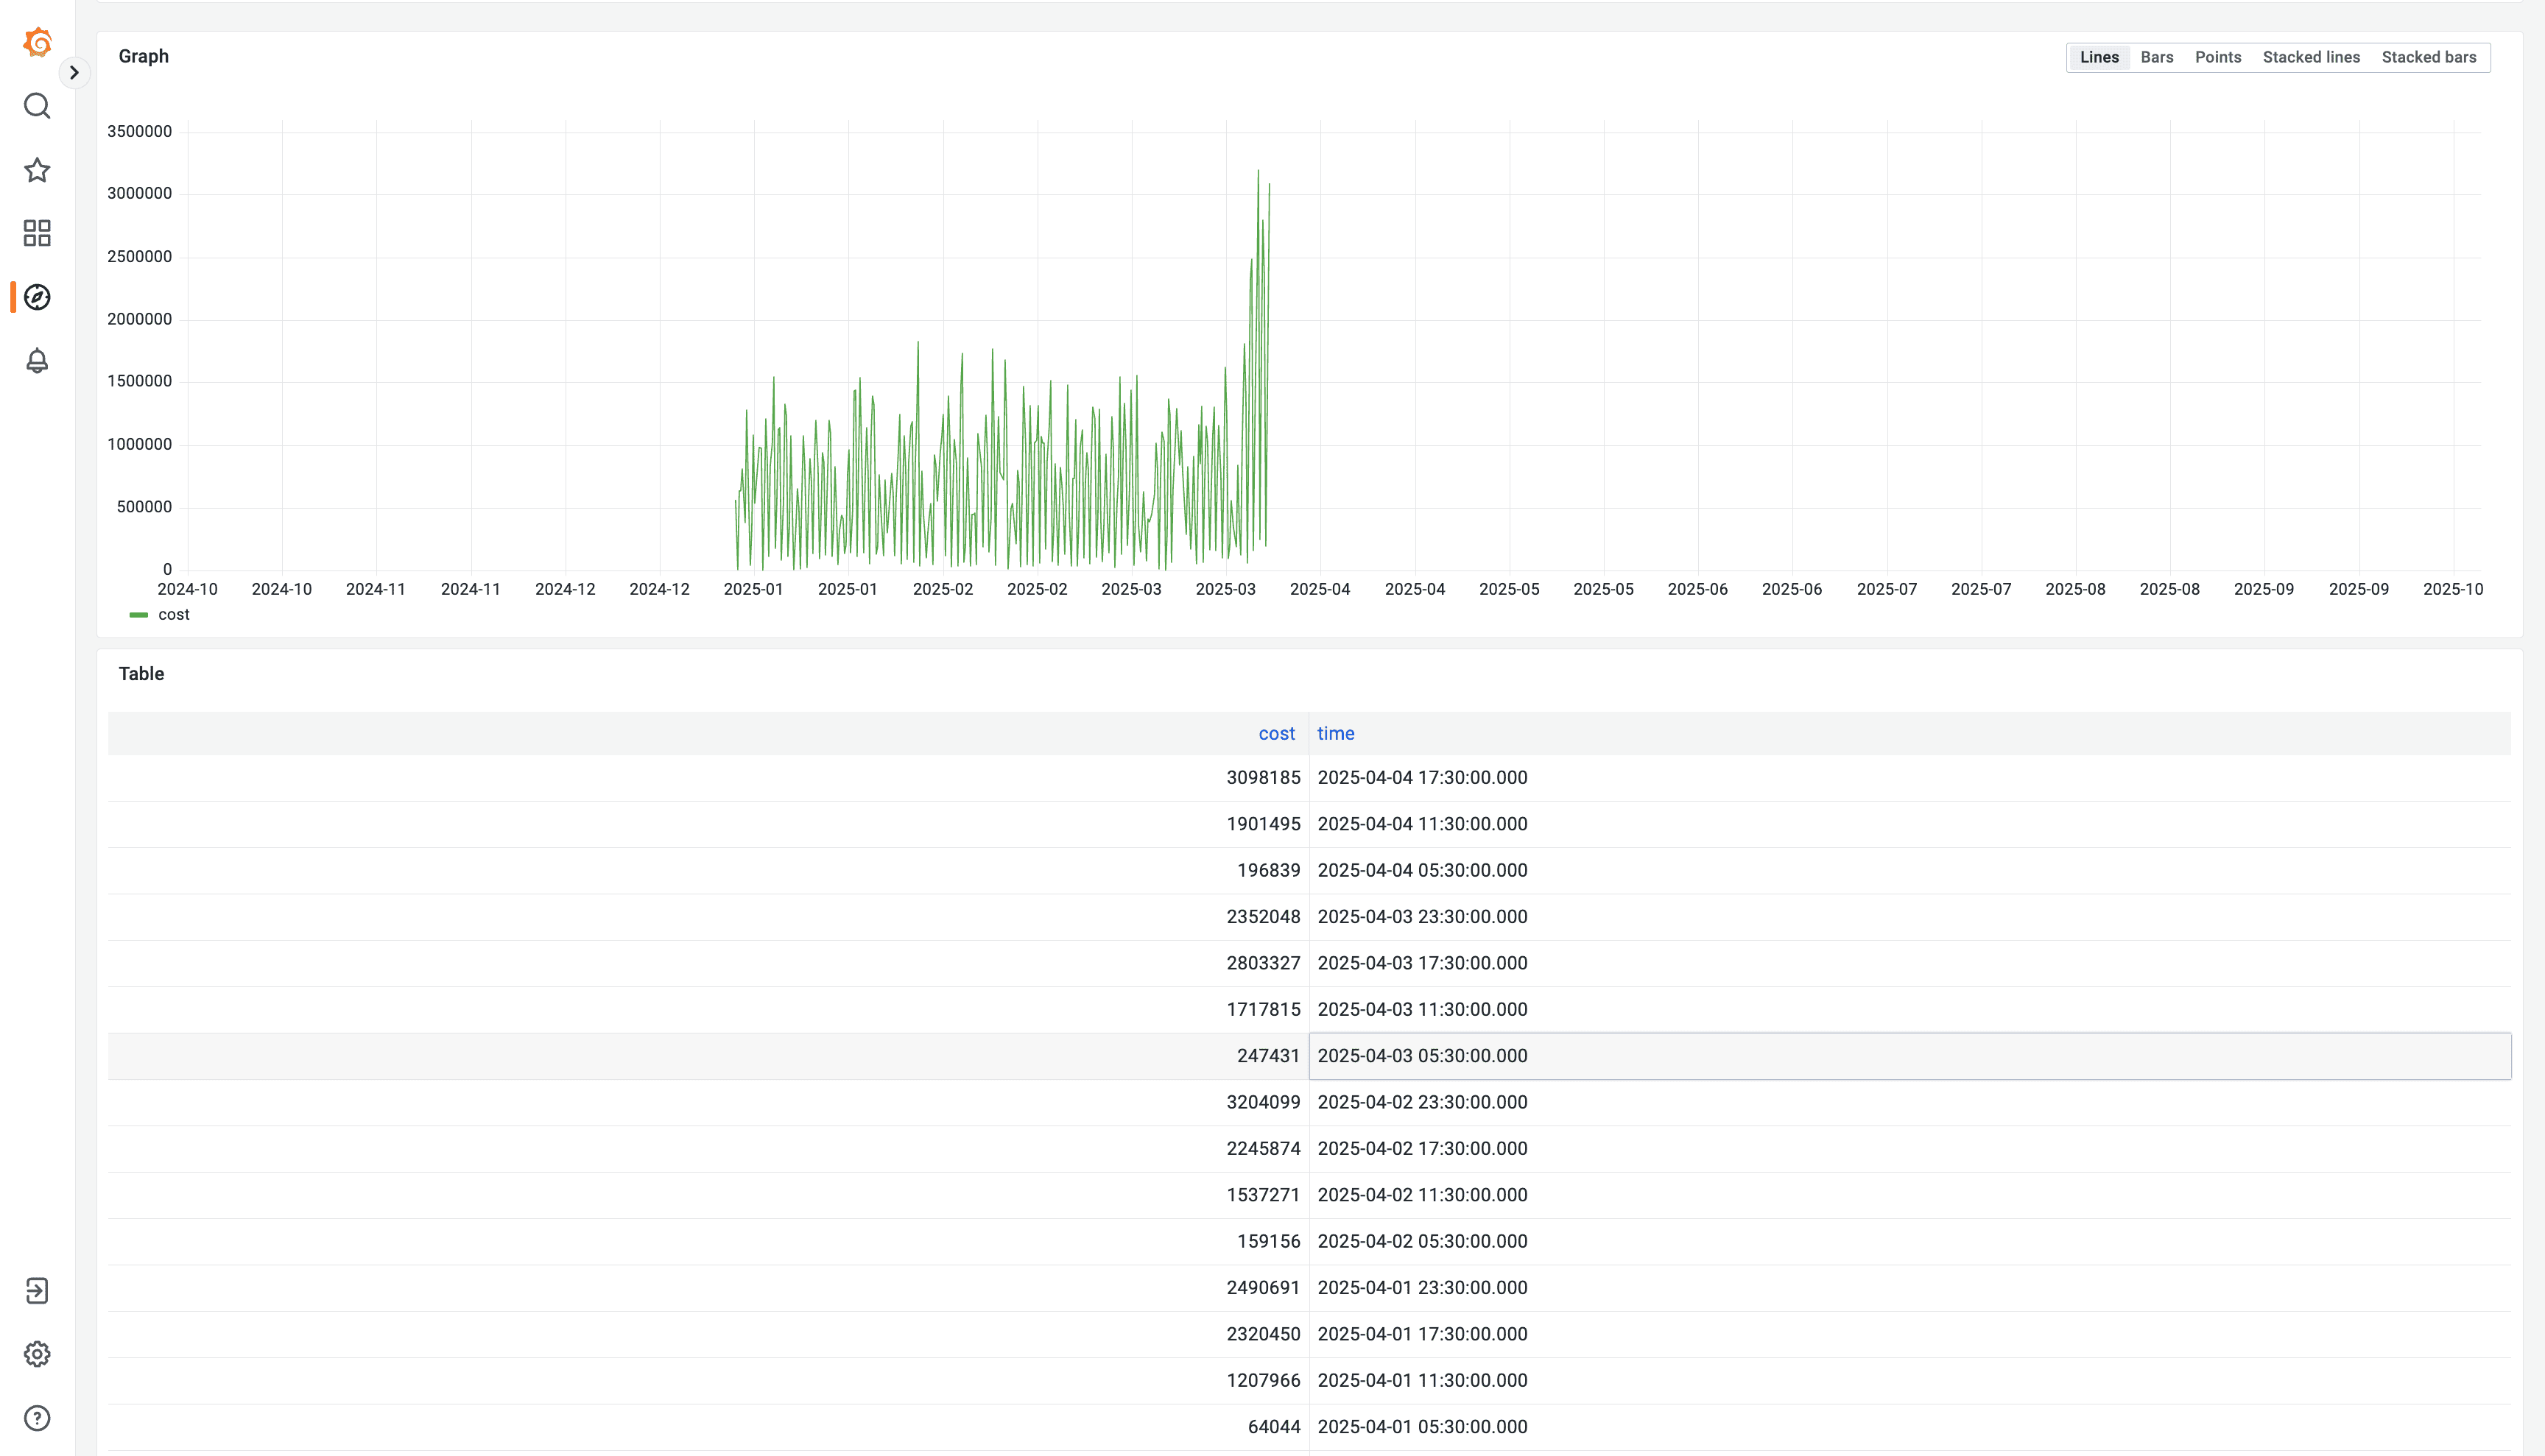Click the 2025-10 x-axis label at the right end
The width and height of the screenshot is (2545, 1456).
click(x=2452, y=590)
